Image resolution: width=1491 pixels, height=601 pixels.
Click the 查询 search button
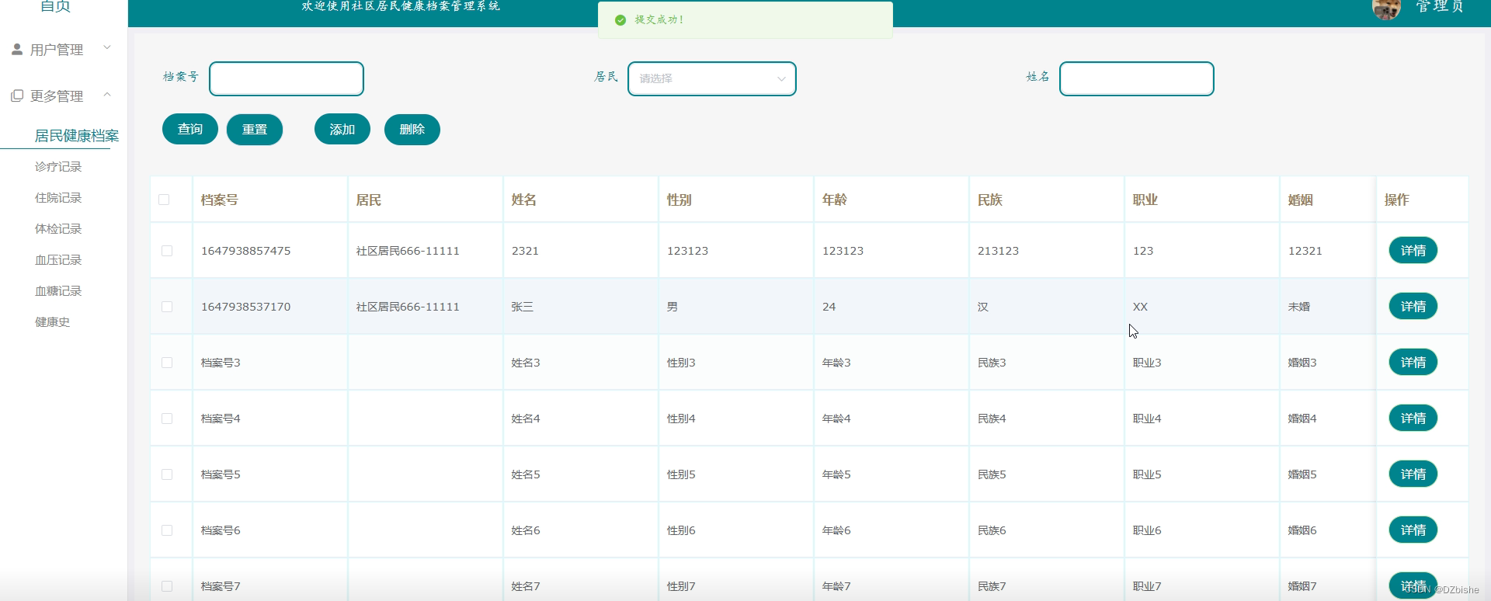[x=190, y=130]
